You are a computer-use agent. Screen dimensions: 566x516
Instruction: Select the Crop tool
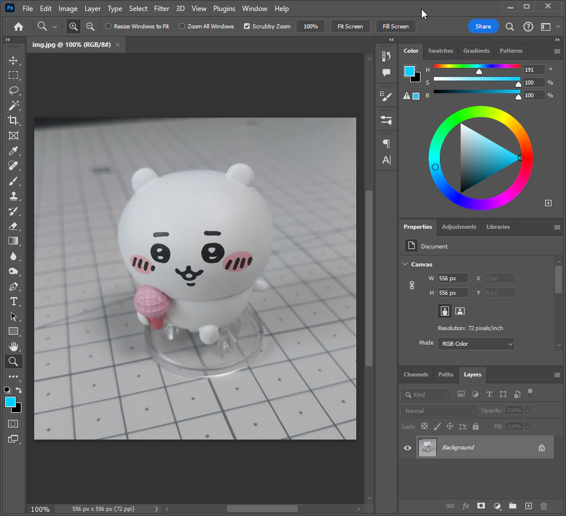coord(13,120)
